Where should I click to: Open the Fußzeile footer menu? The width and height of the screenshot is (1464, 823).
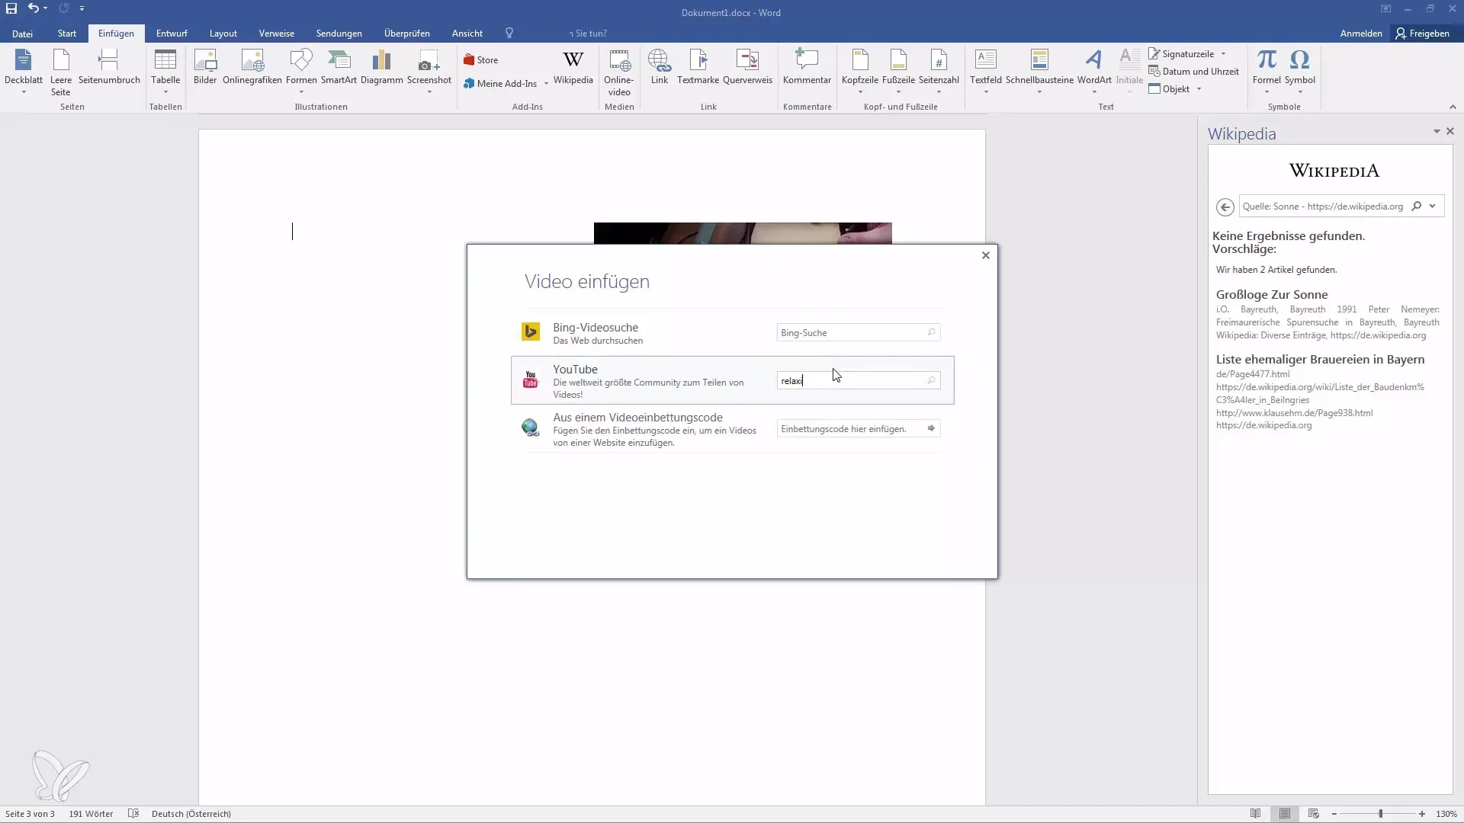pos(898,71)
